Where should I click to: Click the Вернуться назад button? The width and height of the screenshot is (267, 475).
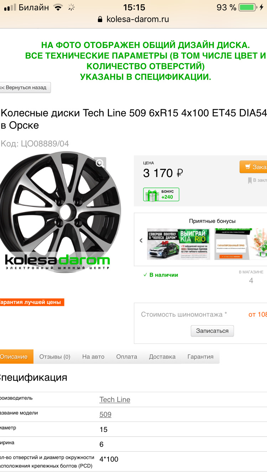click(x=25, y=87)
